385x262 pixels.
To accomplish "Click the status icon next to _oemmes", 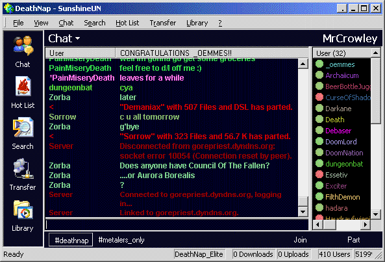I will tap(319, 64).
